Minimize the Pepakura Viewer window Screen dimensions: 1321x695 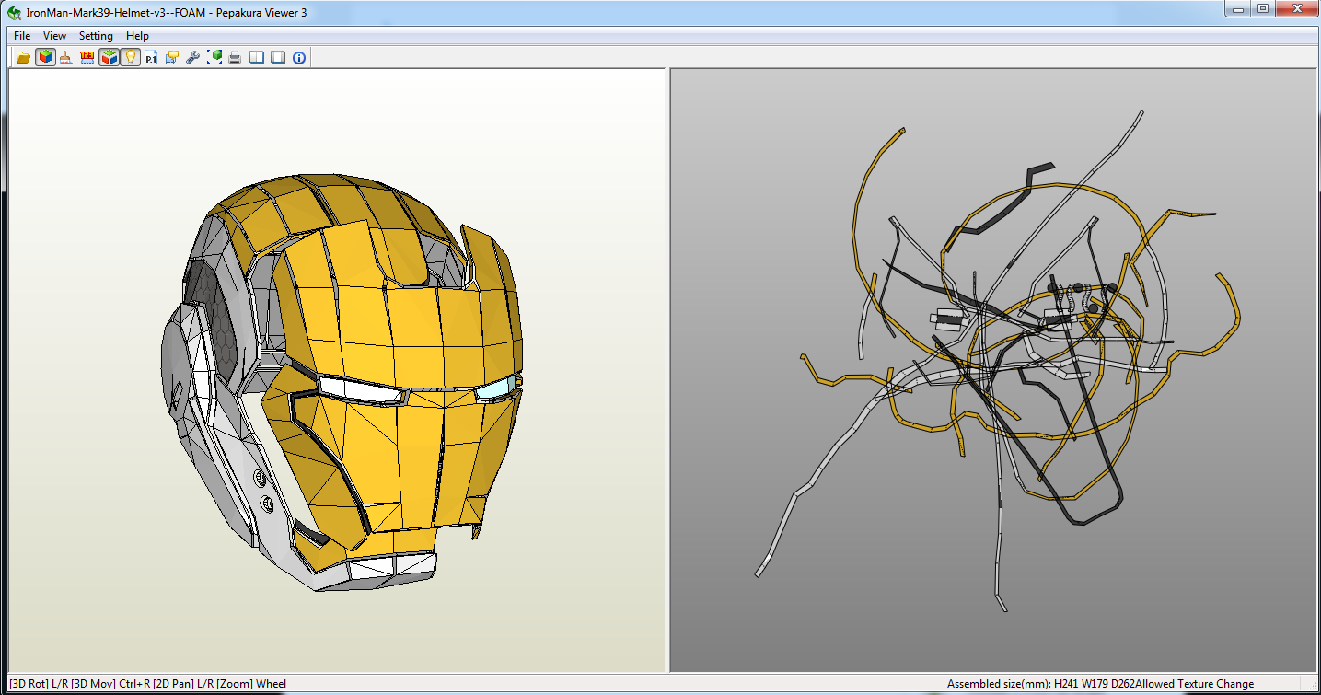(x=1239, y=9)
